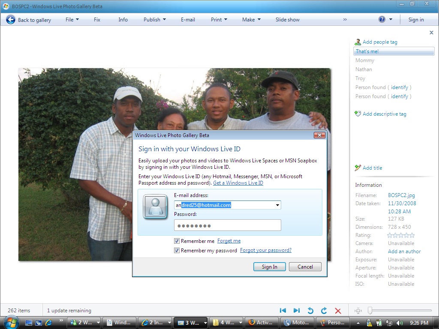Uncheck the Remember my password checkbox
Screen dimensions: 439x329
[177, 250]
